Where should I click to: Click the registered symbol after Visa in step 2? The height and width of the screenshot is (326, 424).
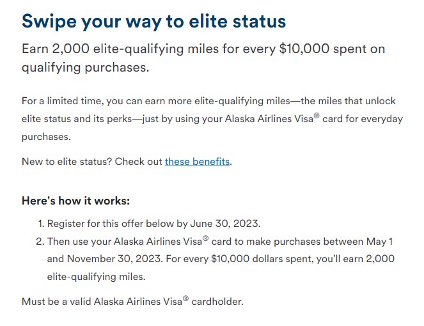pyautogui.click(x=205, y=238)
